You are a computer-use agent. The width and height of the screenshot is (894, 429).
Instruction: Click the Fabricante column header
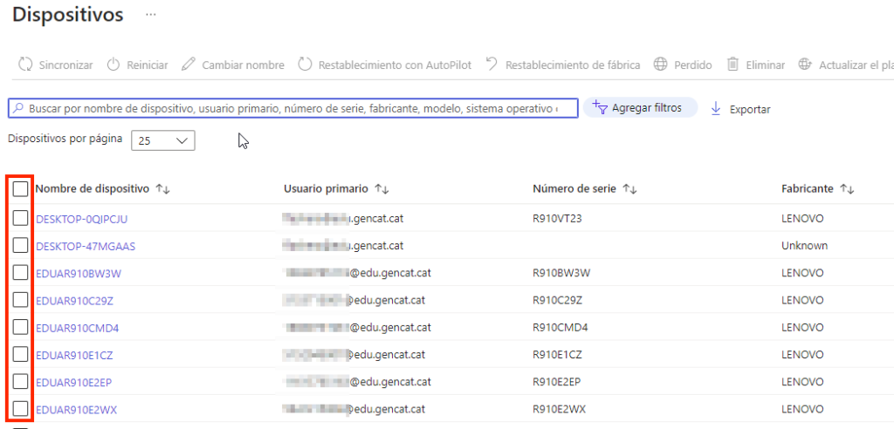pos(808,189)
